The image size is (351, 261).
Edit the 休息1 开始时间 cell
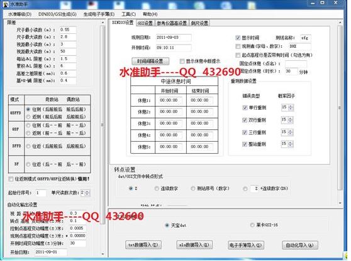(x=170, y=100)
